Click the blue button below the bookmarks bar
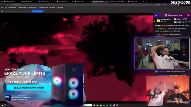The height and width of the screenshot is (107, 191). pyautogui.click(x=37, y=11)
